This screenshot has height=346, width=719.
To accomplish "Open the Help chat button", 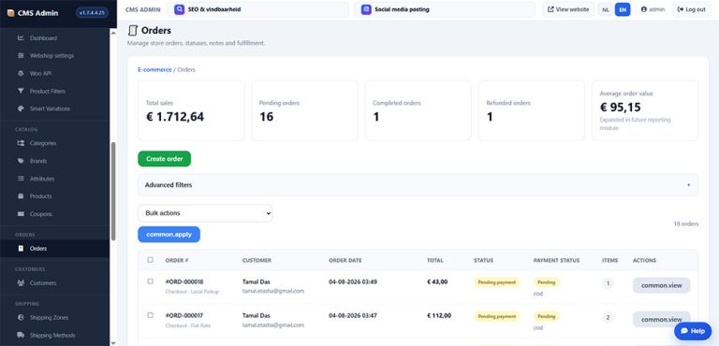I will point(693,331).
